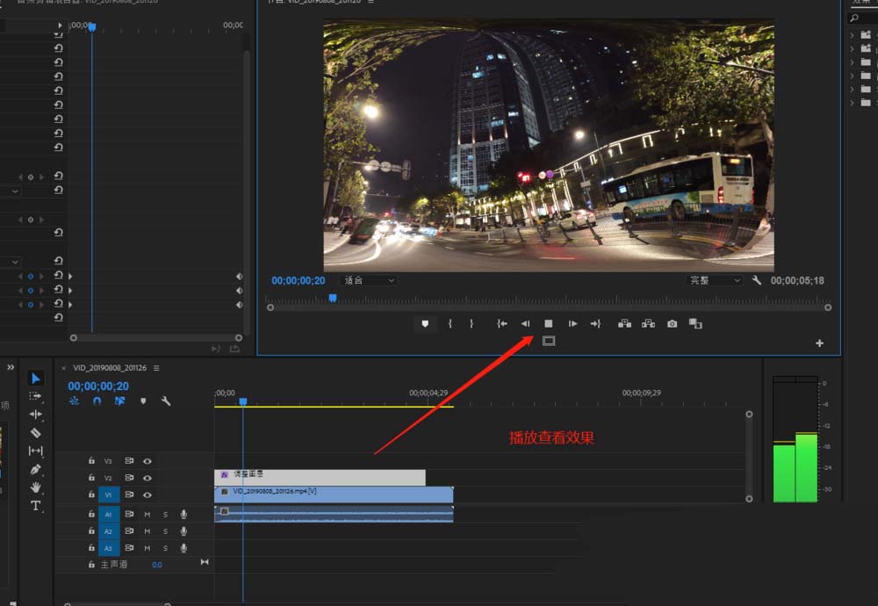Expand the collapsed tools panel chevron
This screenshot has width=878, height=606.
tap(11, 367)
